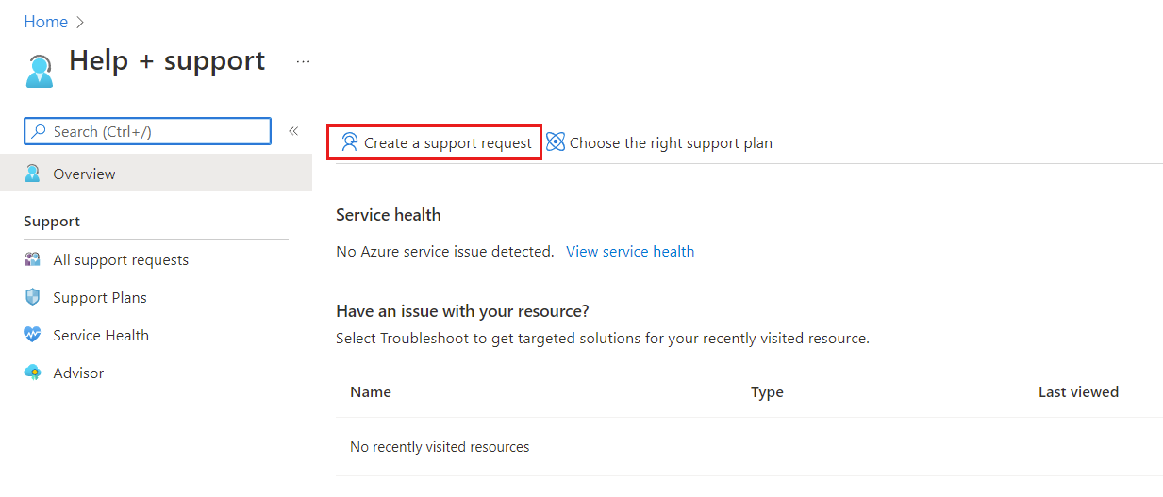Open the View service health link

click(630, 252)
